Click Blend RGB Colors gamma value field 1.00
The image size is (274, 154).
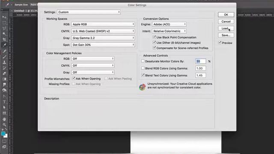(x=200, y=68)
